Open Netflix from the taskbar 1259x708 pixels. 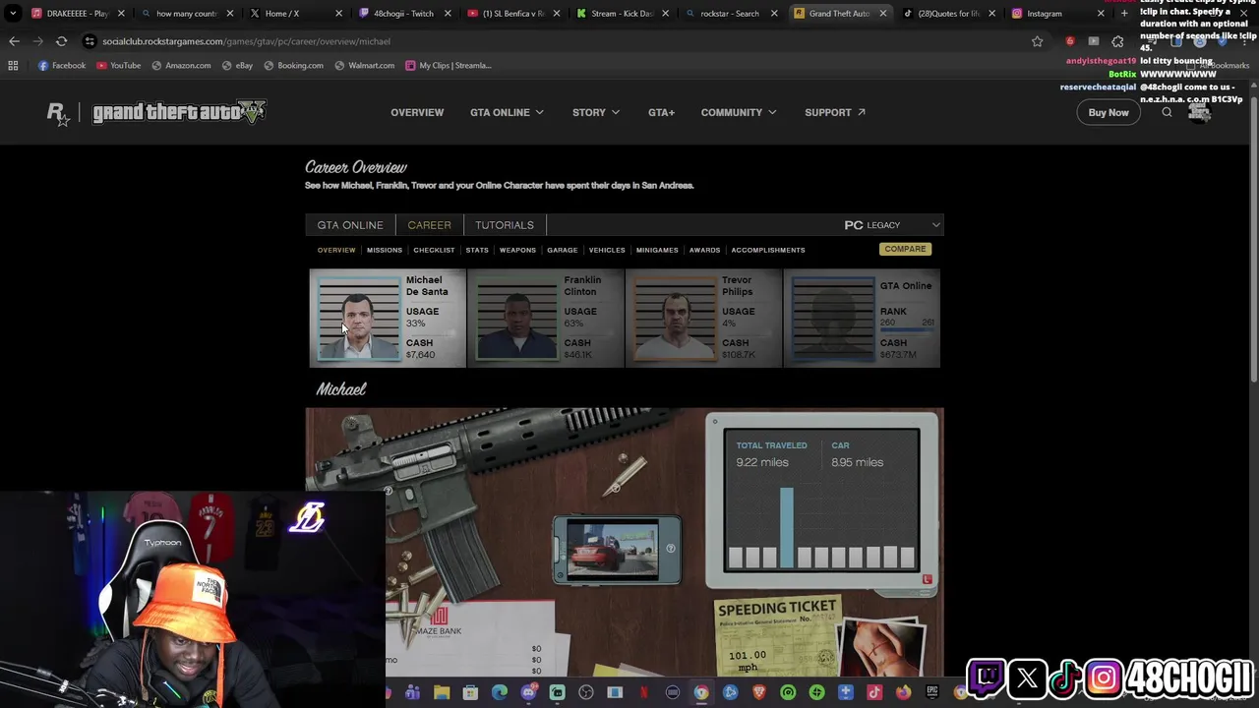[643, 692]
